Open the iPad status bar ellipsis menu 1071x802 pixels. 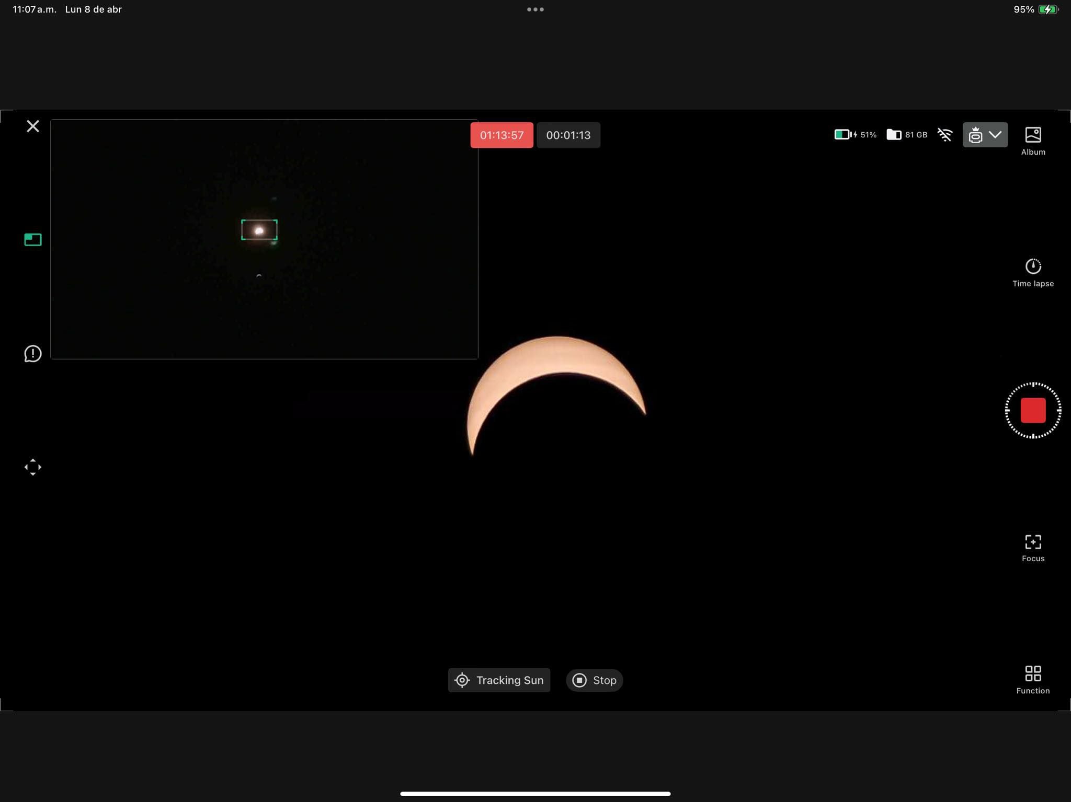point(535,8)
